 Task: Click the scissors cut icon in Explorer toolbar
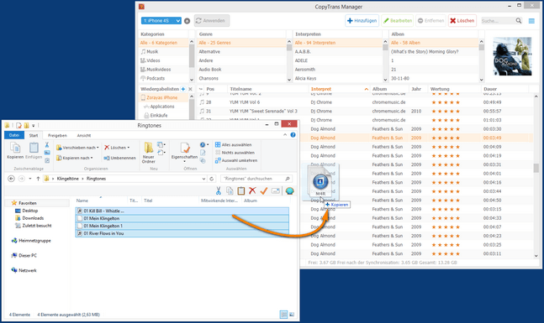click(x=219, y=190)
